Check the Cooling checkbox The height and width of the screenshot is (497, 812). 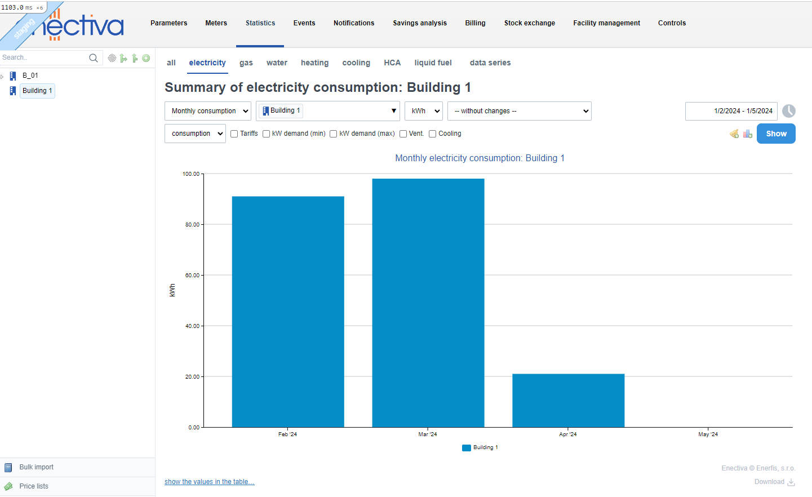(433, 134)
